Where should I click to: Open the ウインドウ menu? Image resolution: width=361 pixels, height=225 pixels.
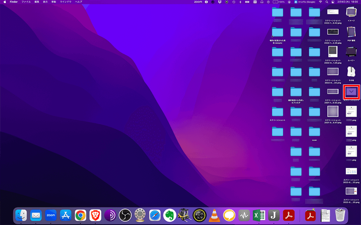66,2
